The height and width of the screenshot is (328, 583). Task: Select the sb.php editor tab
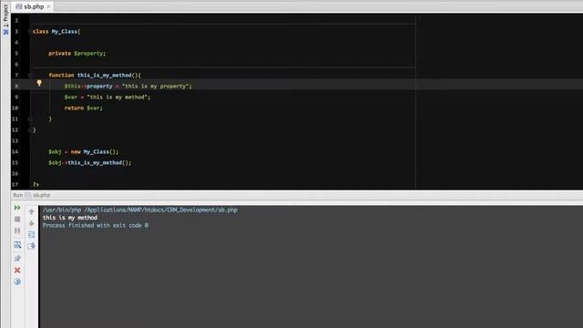[x=32, y=6]
